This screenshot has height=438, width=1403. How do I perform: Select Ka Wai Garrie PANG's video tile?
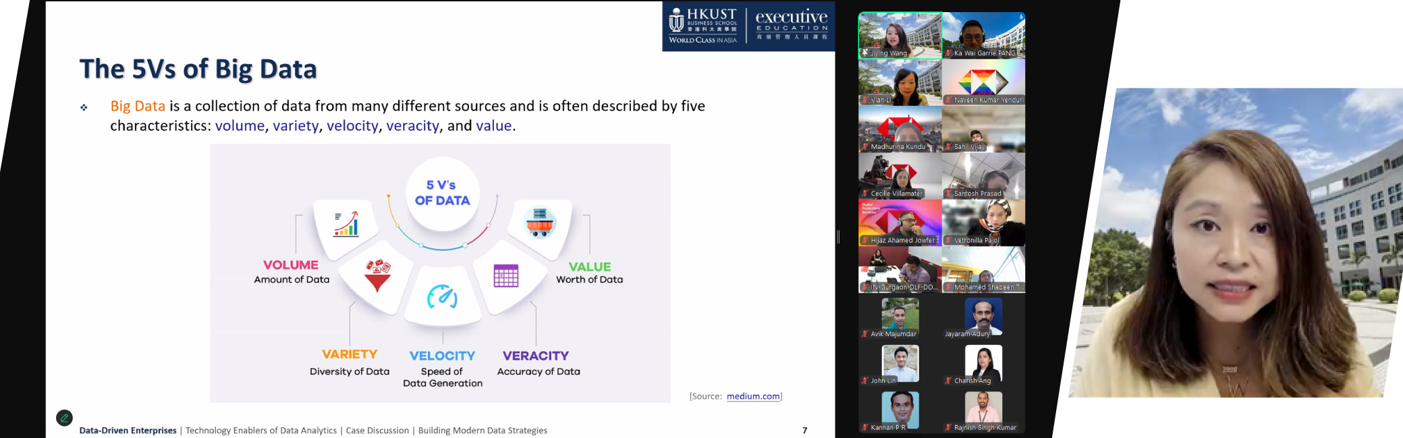coord(983,35)
